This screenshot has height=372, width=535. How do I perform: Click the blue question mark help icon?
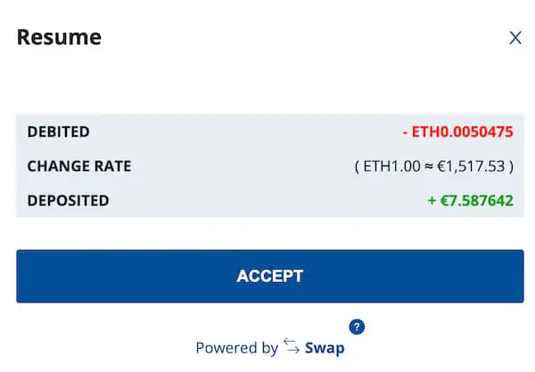[x=357, y=327]
